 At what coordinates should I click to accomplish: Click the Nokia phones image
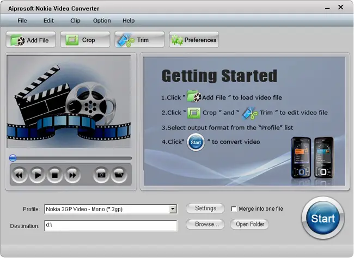[x=313, y=157]
